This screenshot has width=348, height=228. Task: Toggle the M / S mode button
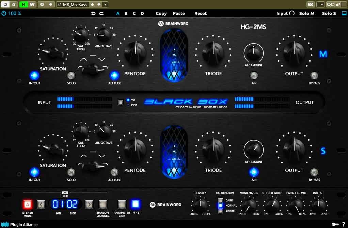point(136,204)
